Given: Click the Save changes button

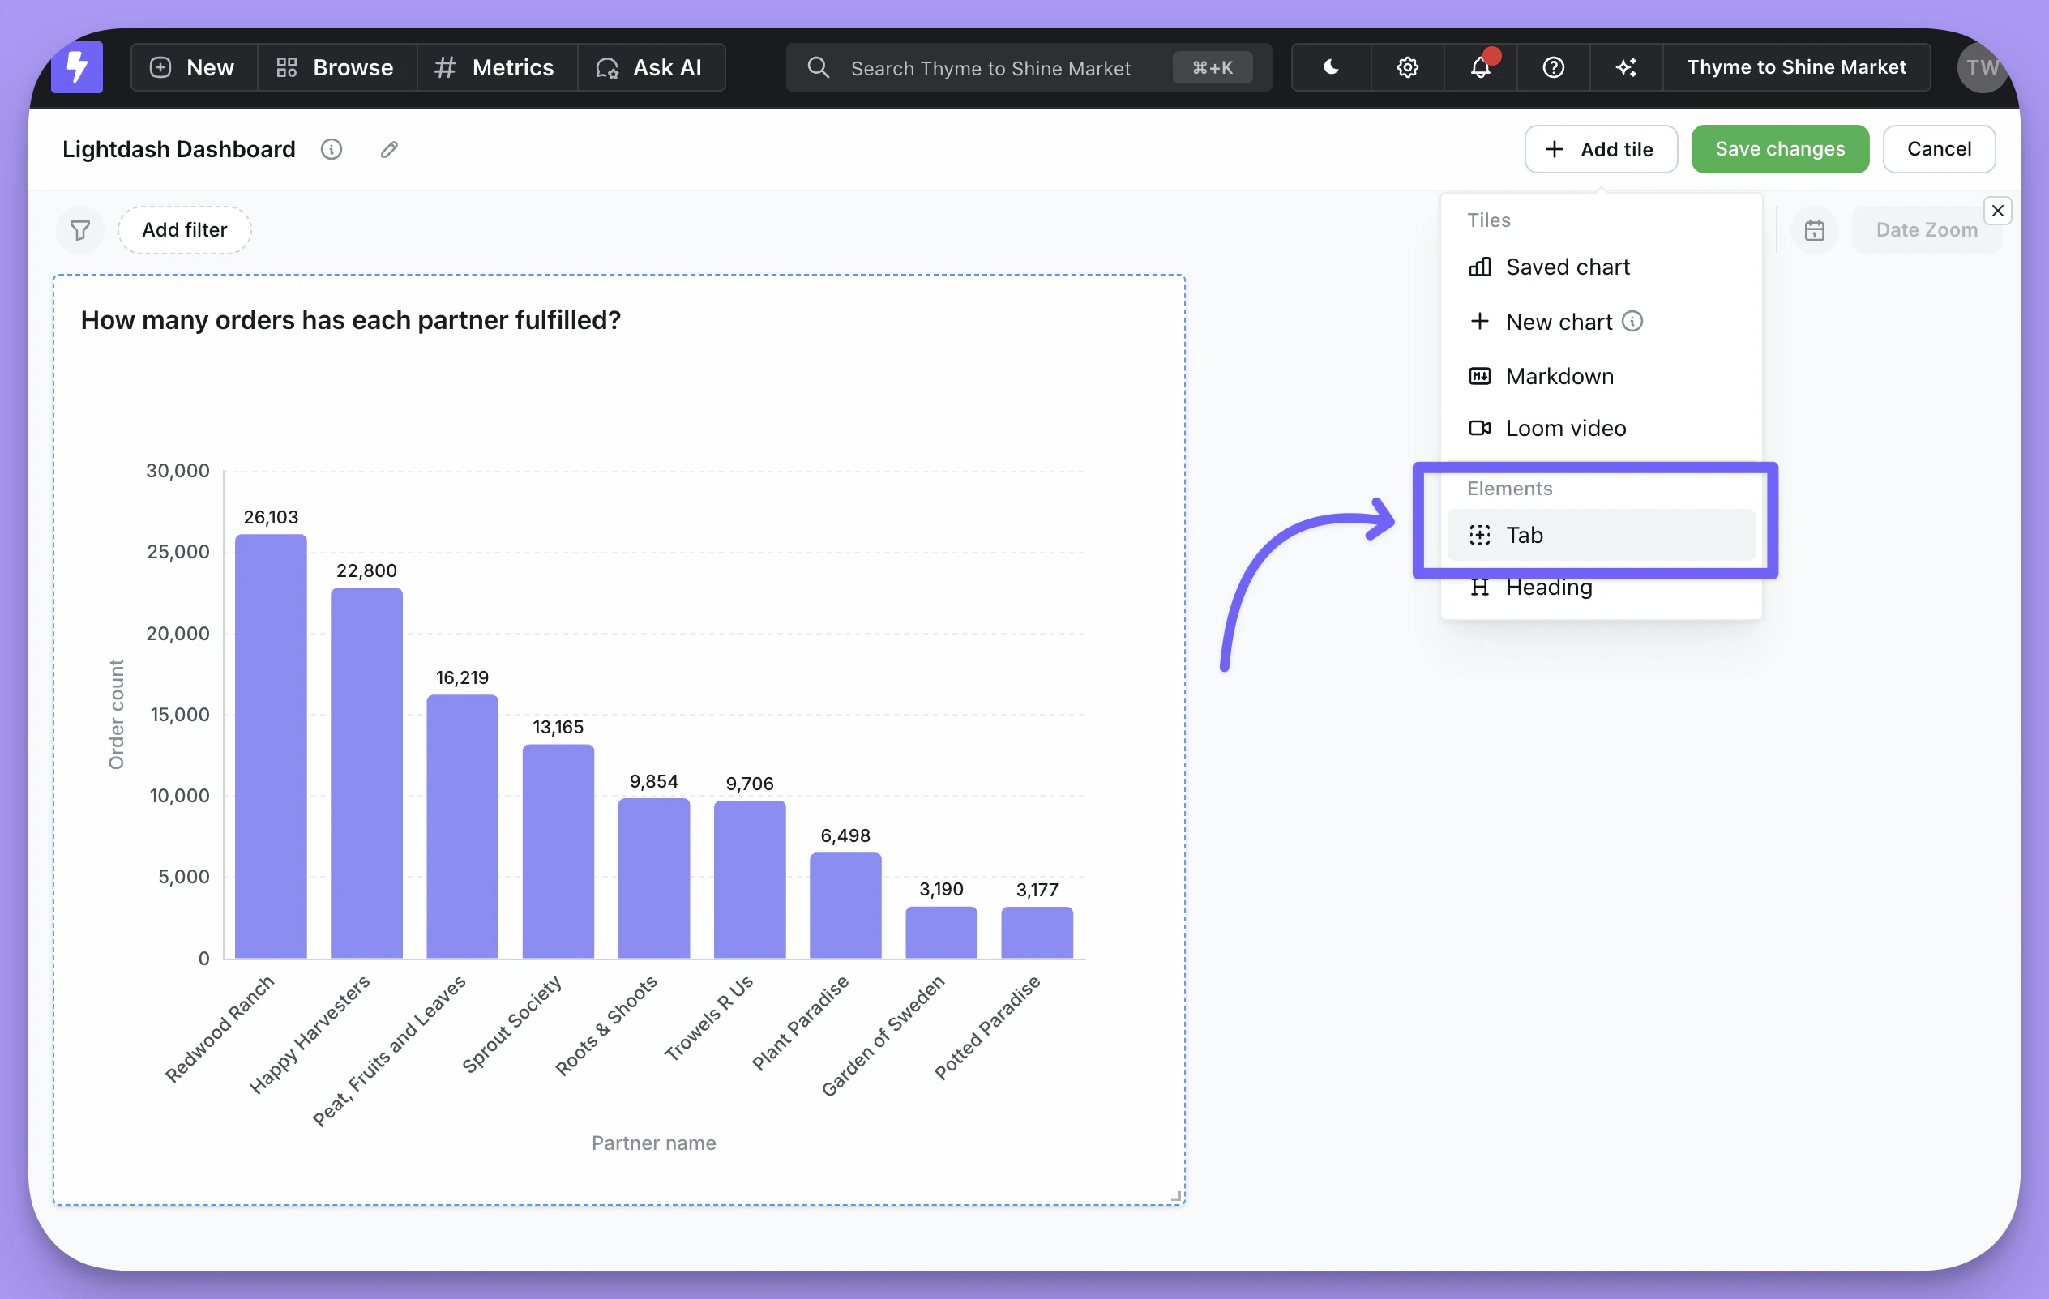Looking at the screenshot, I should coord(1779,149).
